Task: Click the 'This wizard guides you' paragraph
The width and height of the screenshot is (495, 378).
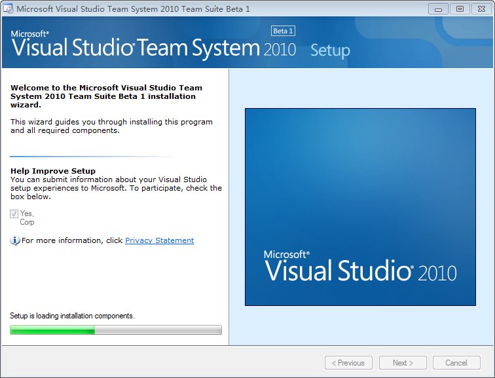Action: pos(111,126)
